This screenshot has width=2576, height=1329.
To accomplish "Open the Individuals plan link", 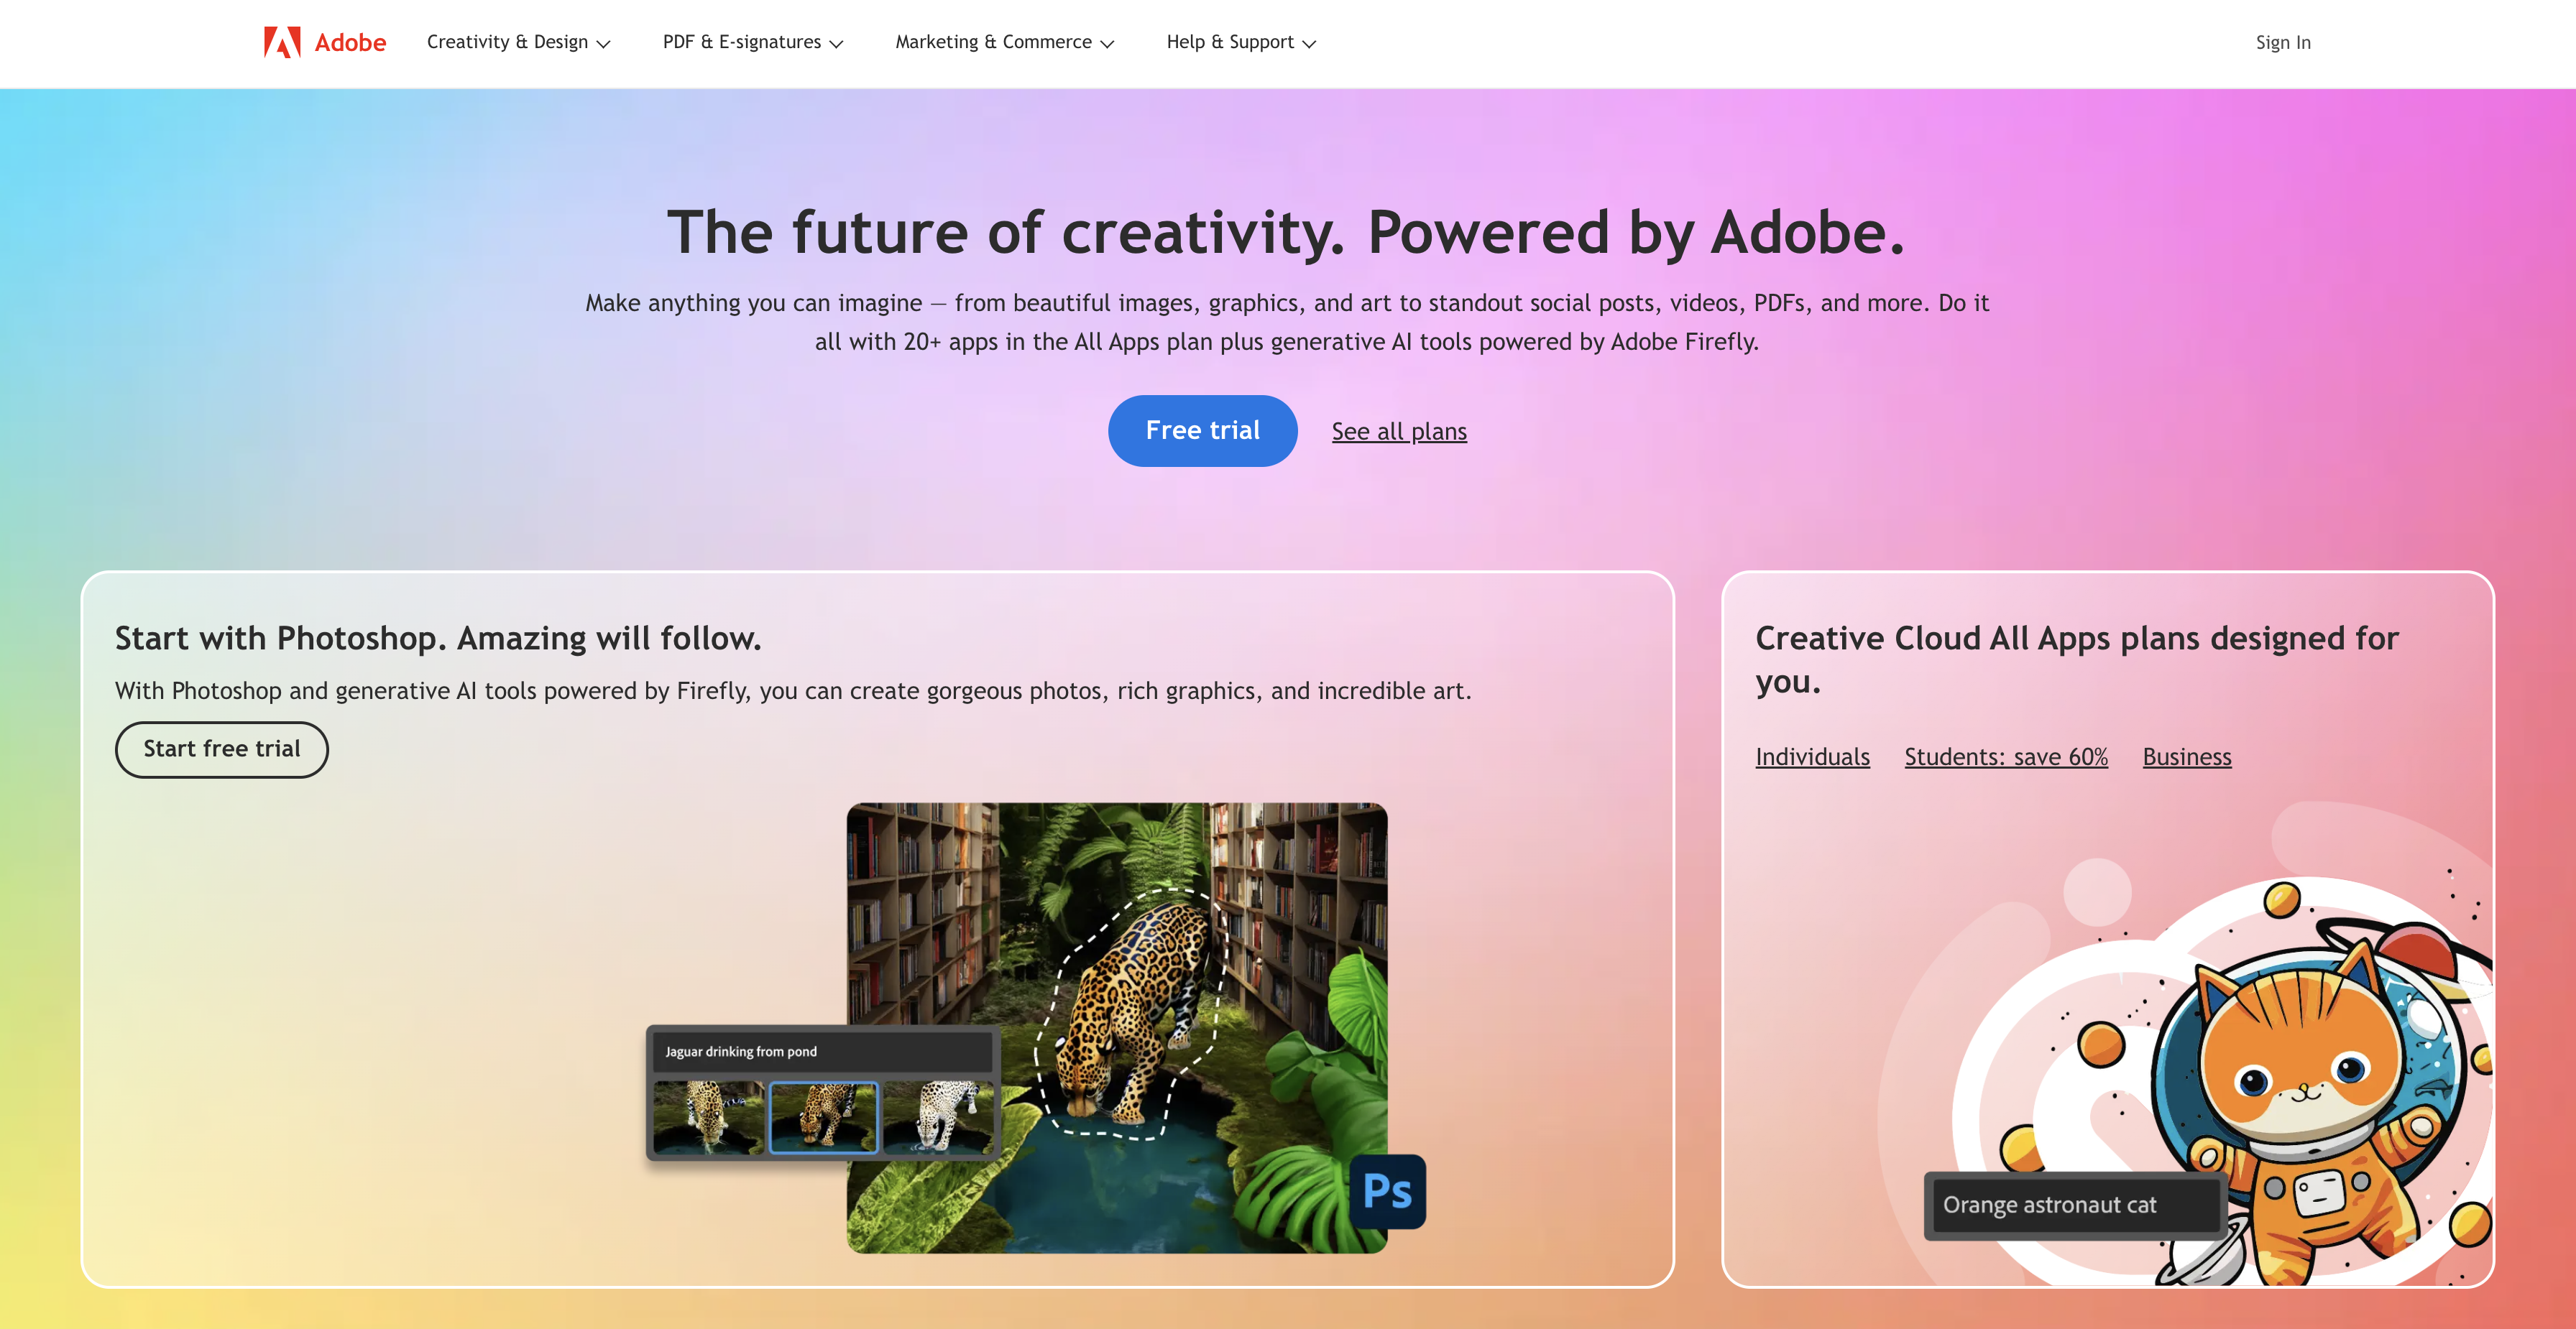I will 1812,757.
